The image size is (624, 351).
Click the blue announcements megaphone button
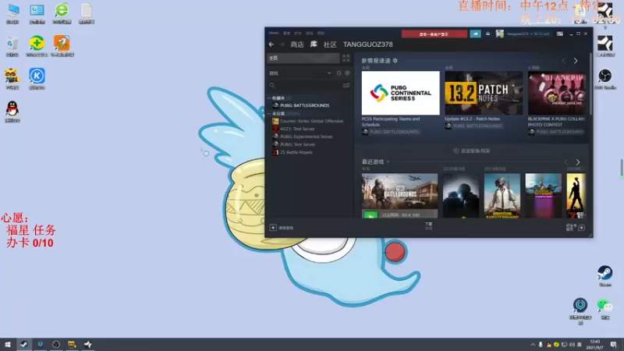pos(475,34)
